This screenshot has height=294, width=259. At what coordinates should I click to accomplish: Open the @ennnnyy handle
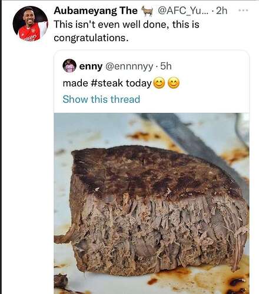[x=129, y=66]
